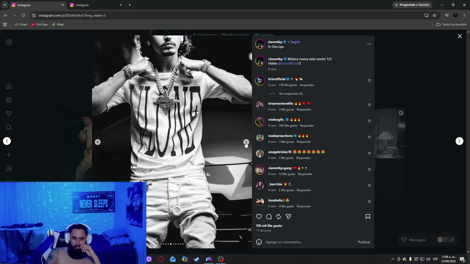Show hidden system tray icons chevron
The width and height of the screenshot is (470, 264).
[x=393, y=259]
